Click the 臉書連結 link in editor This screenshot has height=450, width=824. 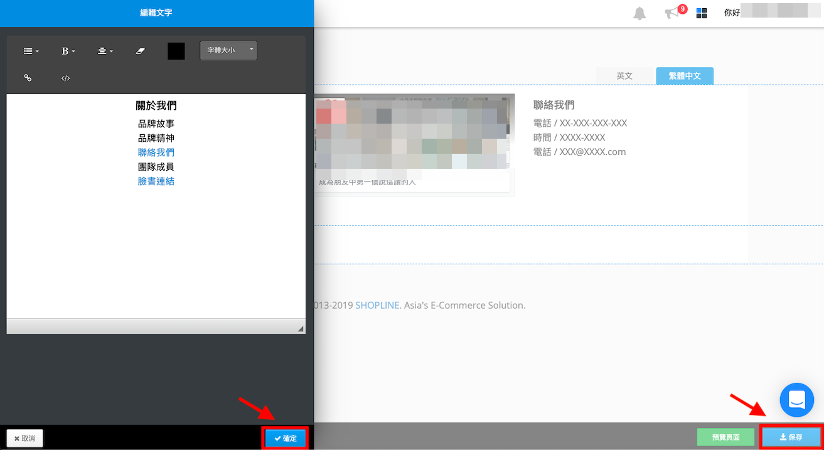[x=156, y=181]
